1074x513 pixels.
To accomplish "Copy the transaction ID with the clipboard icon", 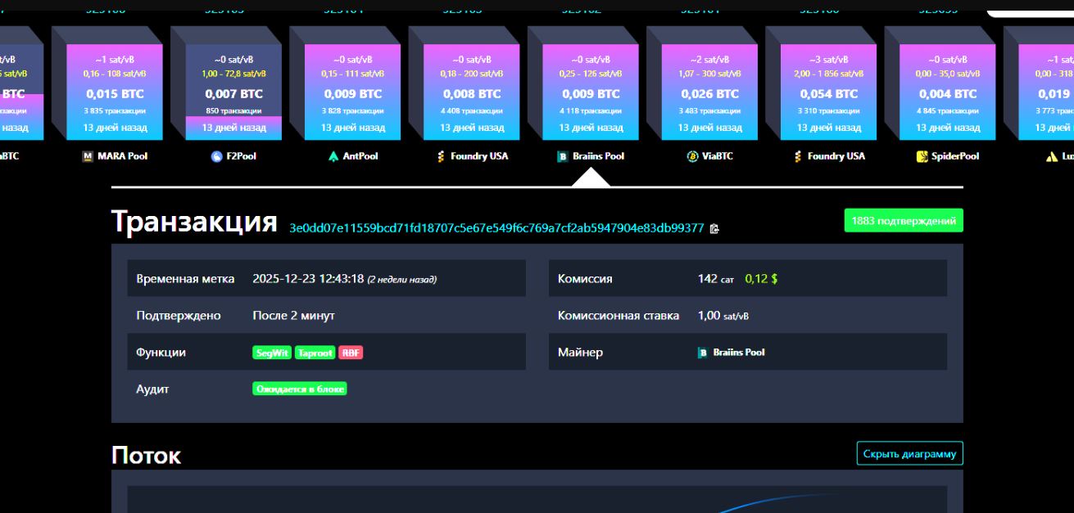I will pyautogui.click(x=714, y=229).
